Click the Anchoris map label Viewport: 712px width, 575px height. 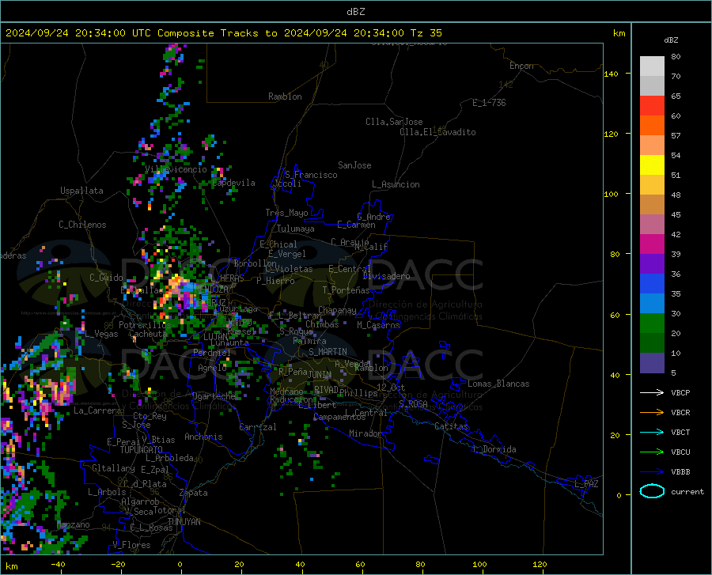click(x=203, y=437)
